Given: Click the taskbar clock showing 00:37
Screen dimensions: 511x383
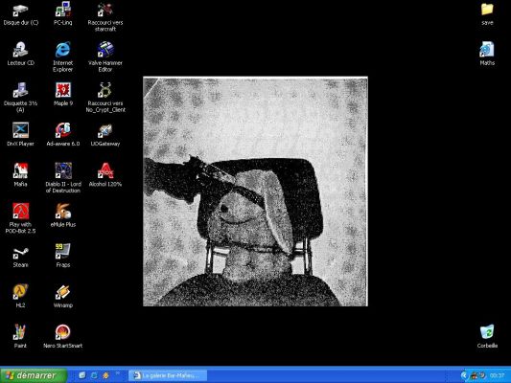Looking at the screenshot, I should (x=497, y=376).
